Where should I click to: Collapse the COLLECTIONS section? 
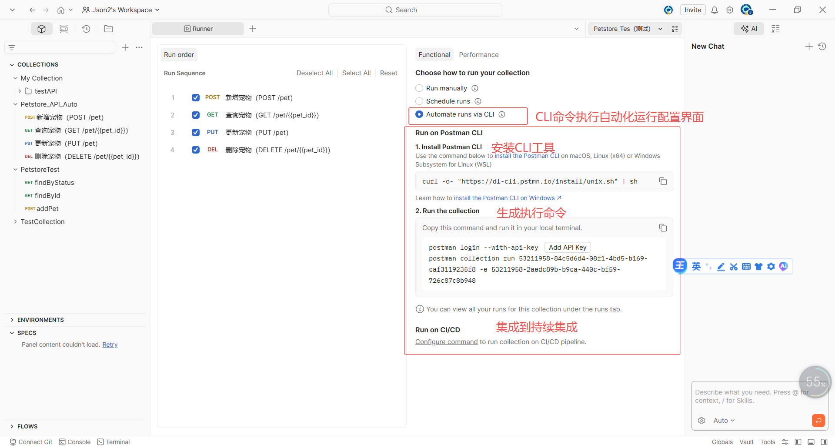(x=12, y=65)
